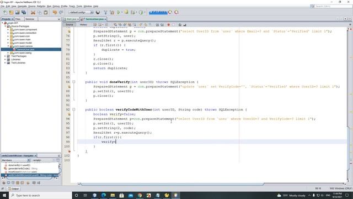Image resolution: width=353 pixels, height=199 pixels.
Task: Click the Clean and Build broom icon
Action: (x=112, y=12)
